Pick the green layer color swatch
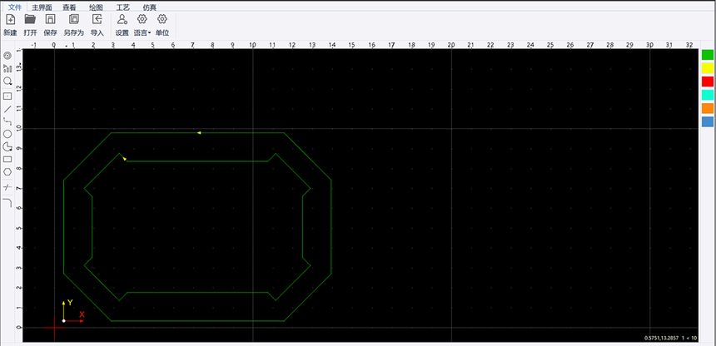The height and width of the screenshot is (346, 716). (x=708, y=55)
